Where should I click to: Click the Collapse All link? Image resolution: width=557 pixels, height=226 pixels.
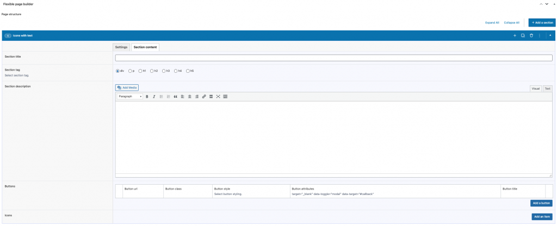pyautogui.click(x=511, y=23)
